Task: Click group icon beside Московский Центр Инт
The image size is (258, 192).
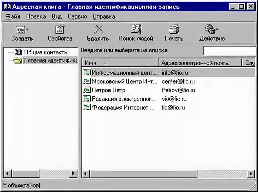Action: pyautogui.click(x=86, y=81)
